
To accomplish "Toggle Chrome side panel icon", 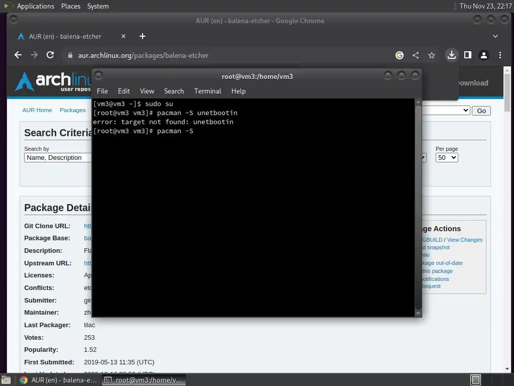I will point(468,55).
